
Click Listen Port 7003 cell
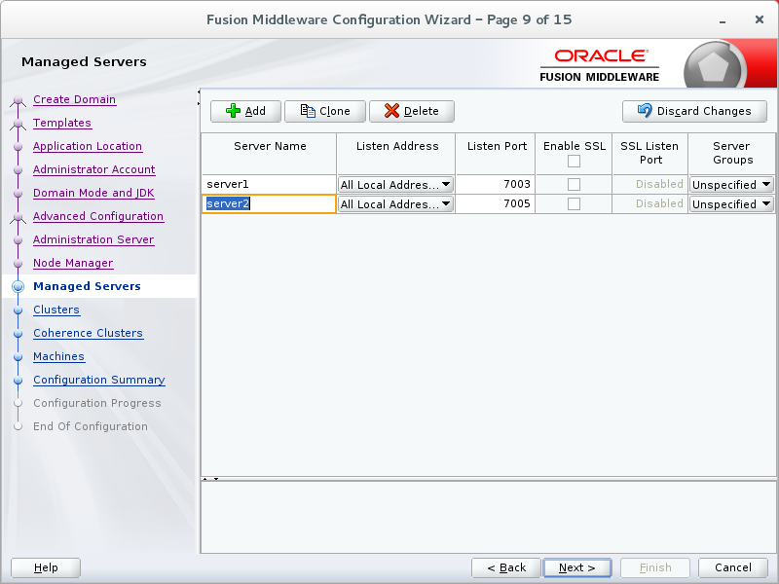tap(495, 184)
